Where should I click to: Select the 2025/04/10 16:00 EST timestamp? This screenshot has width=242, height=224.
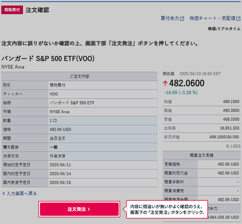[200, 74]
